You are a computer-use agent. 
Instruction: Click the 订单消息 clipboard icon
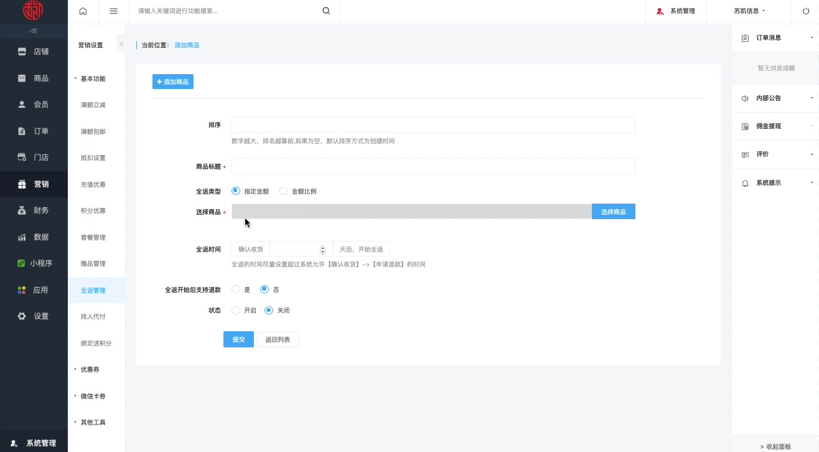(x=745, y=38)
